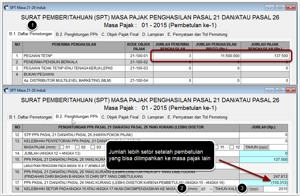Viewport: 300px width, 196px height.
Task: Click the PEGAWAI TETAP row label
Action: coord(38,56)
